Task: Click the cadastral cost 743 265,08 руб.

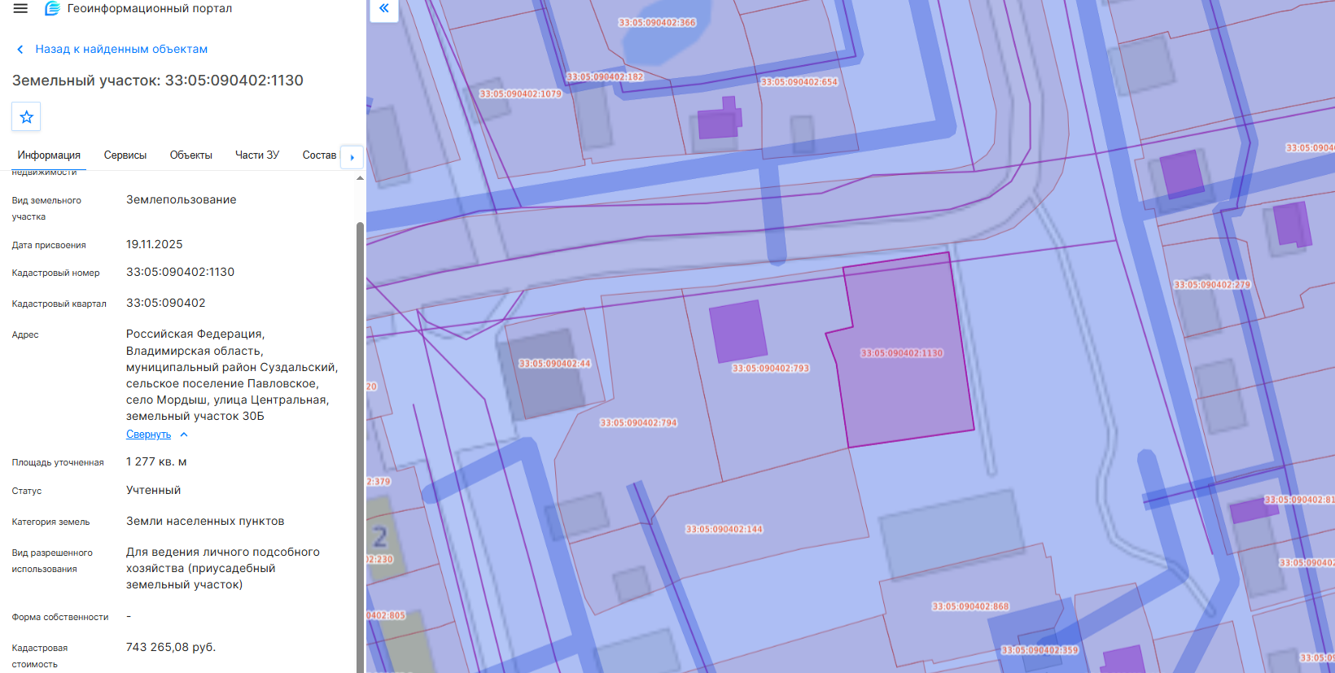Action: 171,648
